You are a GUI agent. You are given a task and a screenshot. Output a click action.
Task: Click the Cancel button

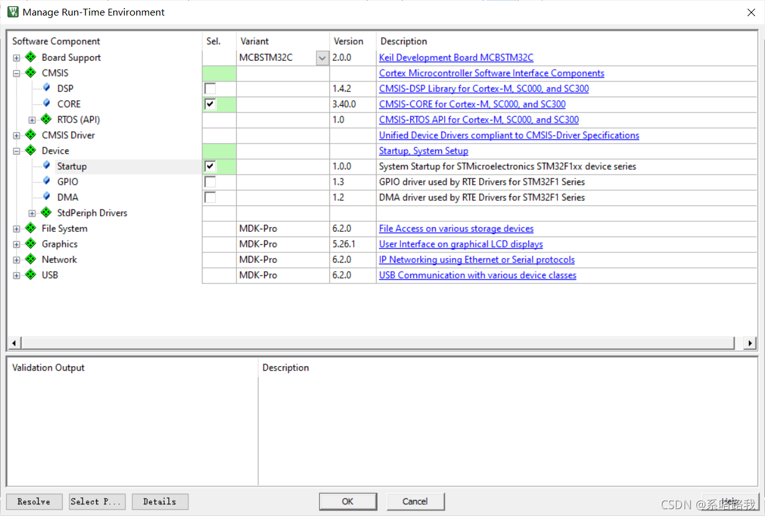(x=416, y=501)
